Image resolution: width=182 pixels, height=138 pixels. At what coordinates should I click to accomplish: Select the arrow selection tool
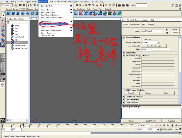click(x=3, y=21)
